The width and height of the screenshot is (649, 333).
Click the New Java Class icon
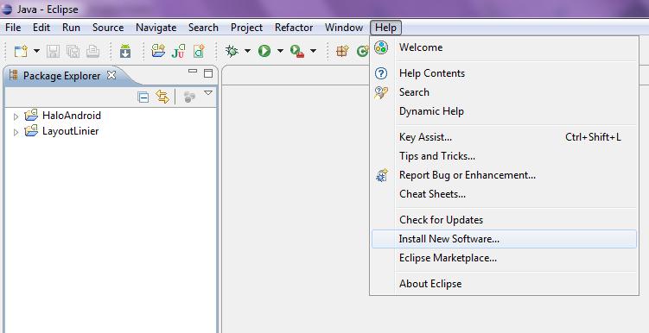363,51
